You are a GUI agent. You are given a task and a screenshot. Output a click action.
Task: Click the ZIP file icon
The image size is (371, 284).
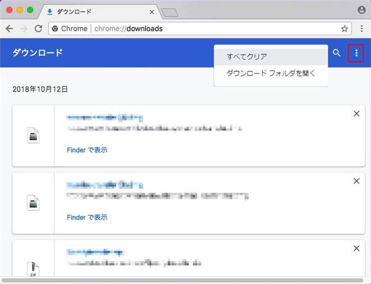click(33, 270)
